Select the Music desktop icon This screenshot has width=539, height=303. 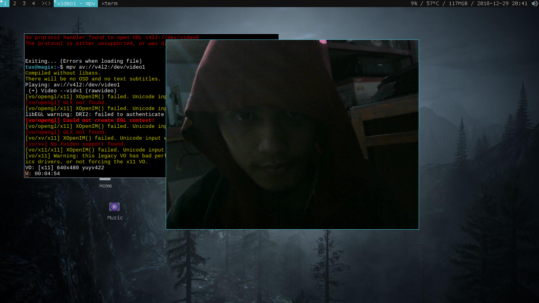(114, 207)
